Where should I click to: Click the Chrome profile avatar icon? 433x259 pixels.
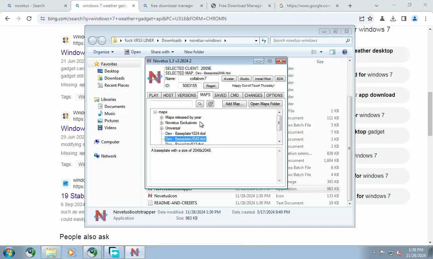(x=415, y=19)
